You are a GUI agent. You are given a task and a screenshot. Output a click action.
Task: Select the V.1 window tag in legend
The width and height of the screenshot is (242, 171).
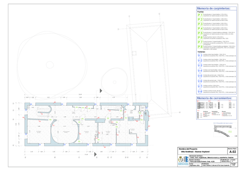[x=200, y=55]
